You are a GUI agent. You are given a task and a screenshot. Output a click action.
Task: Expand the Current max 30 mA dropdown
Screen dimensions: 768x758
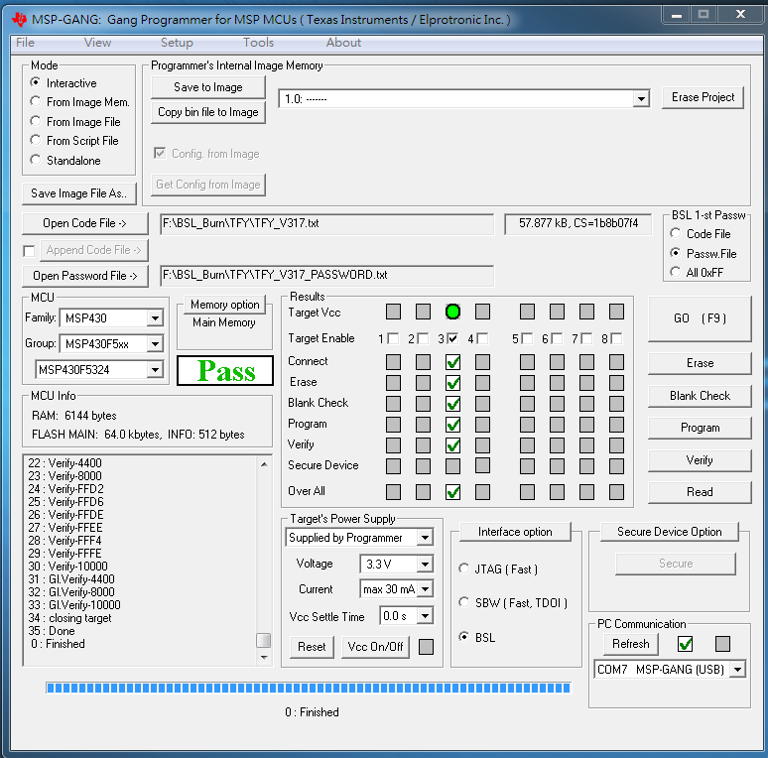coord(425,588)
